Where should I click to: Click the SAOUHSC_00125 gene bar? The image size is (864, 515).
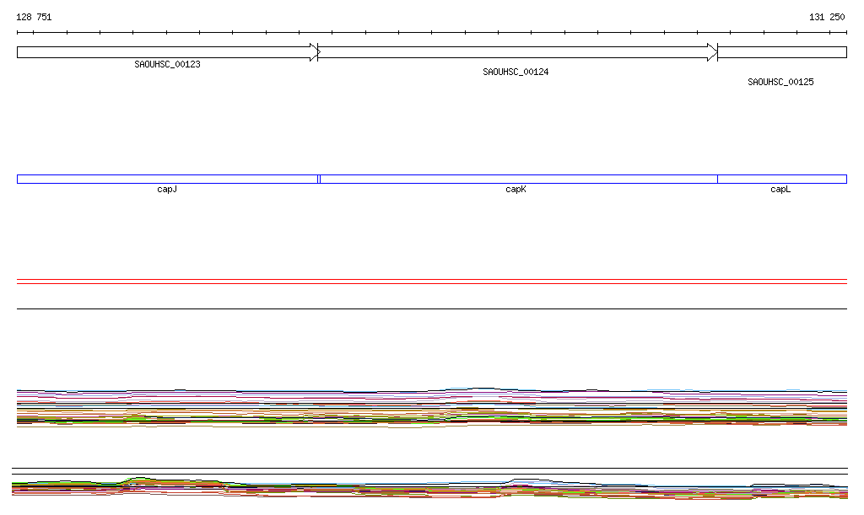click(781, 52)
